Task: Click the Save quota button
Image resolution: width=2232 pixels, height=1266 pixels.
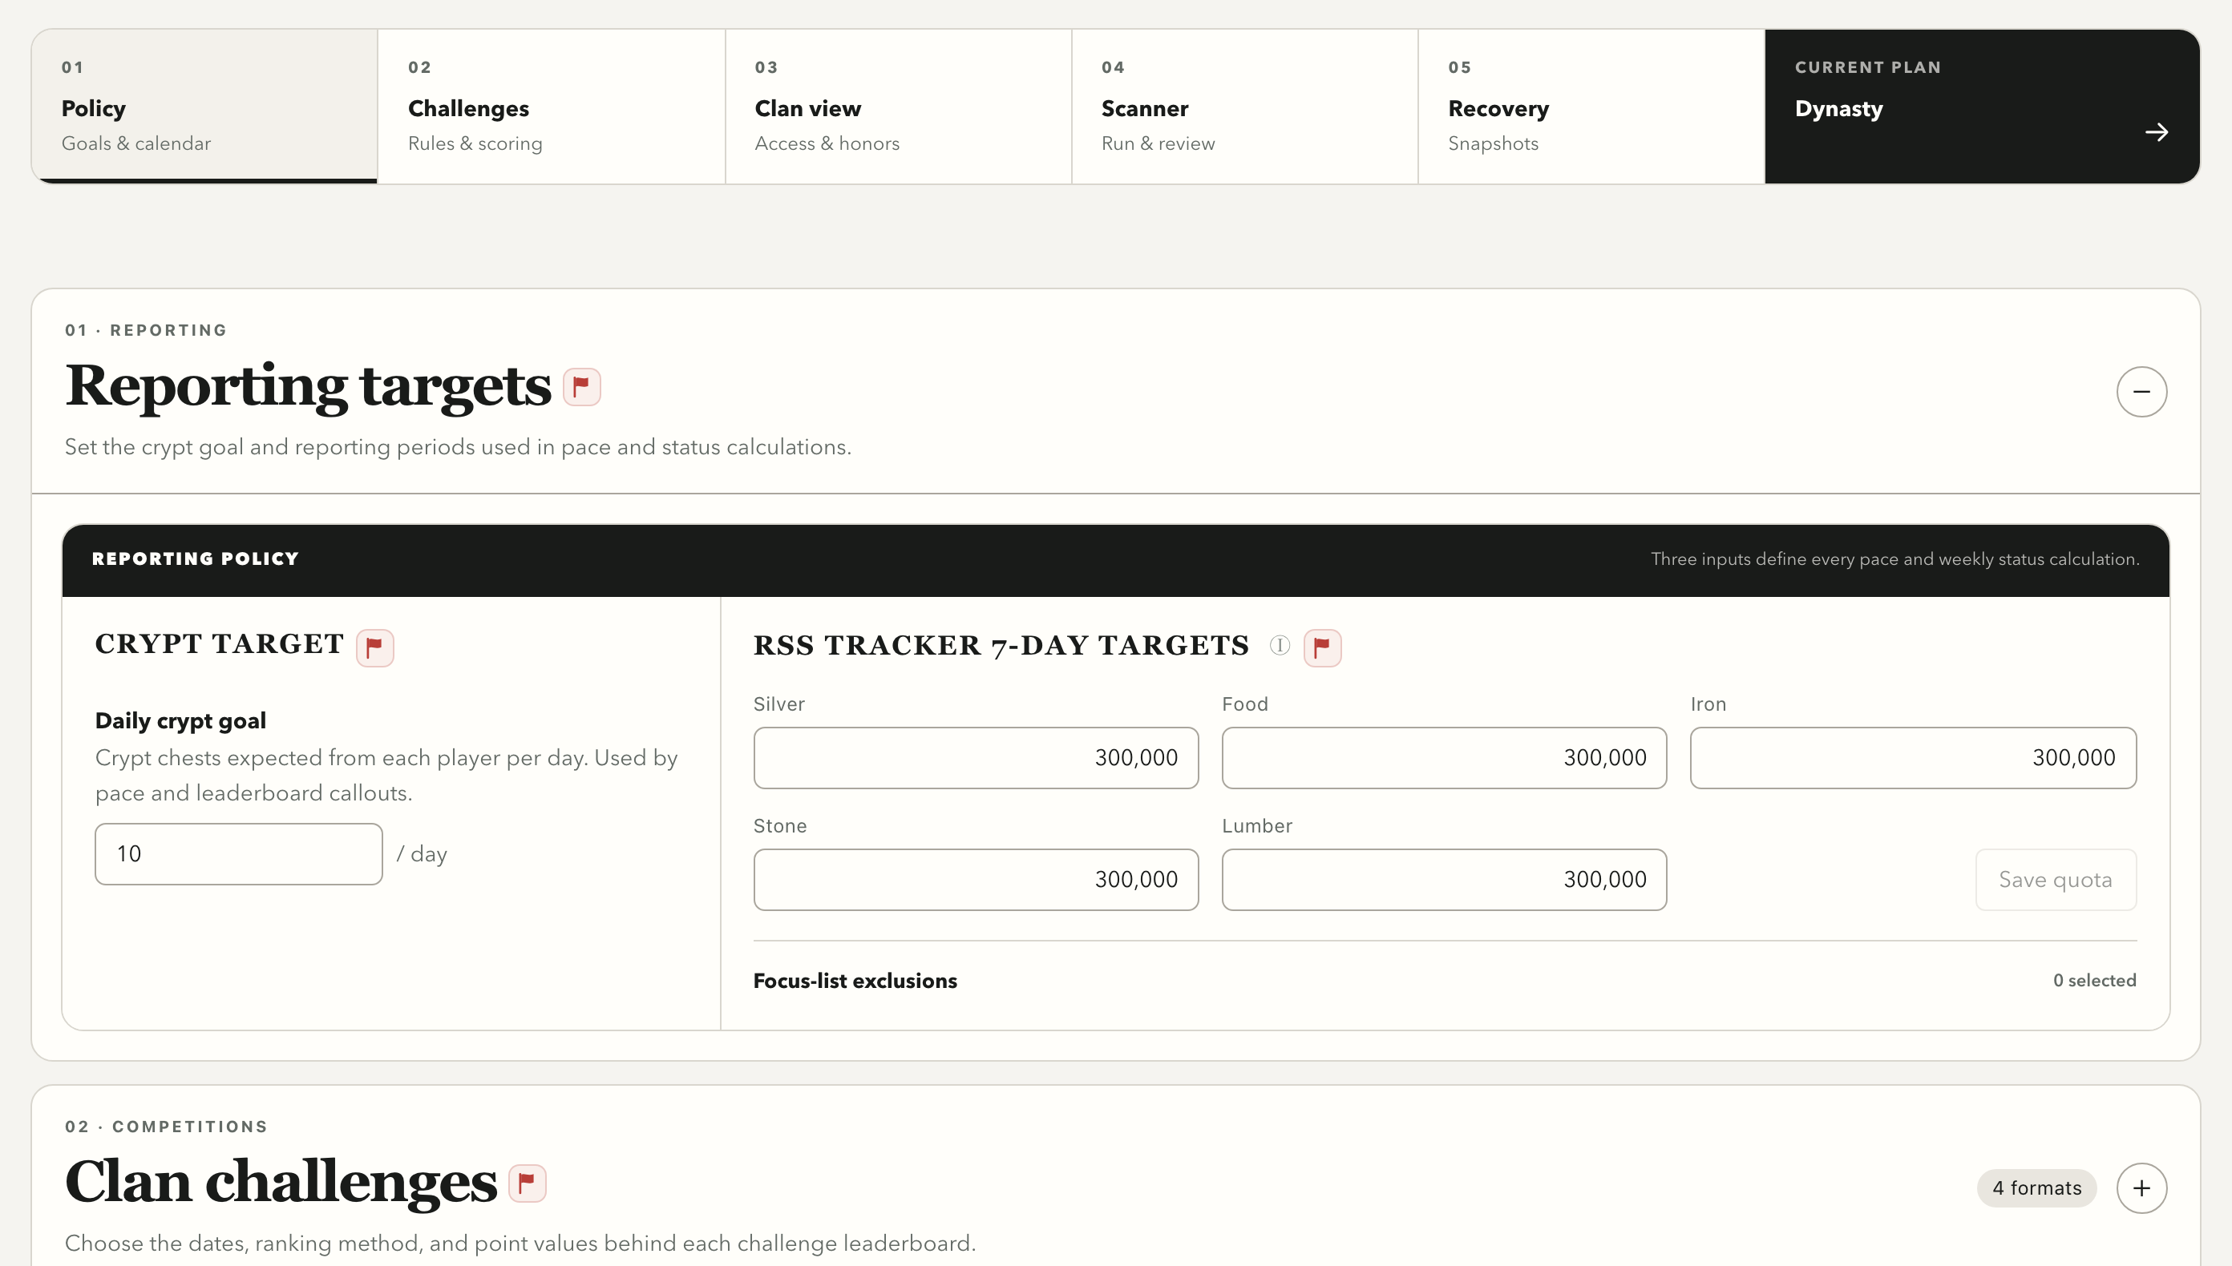Action: 2056,880
